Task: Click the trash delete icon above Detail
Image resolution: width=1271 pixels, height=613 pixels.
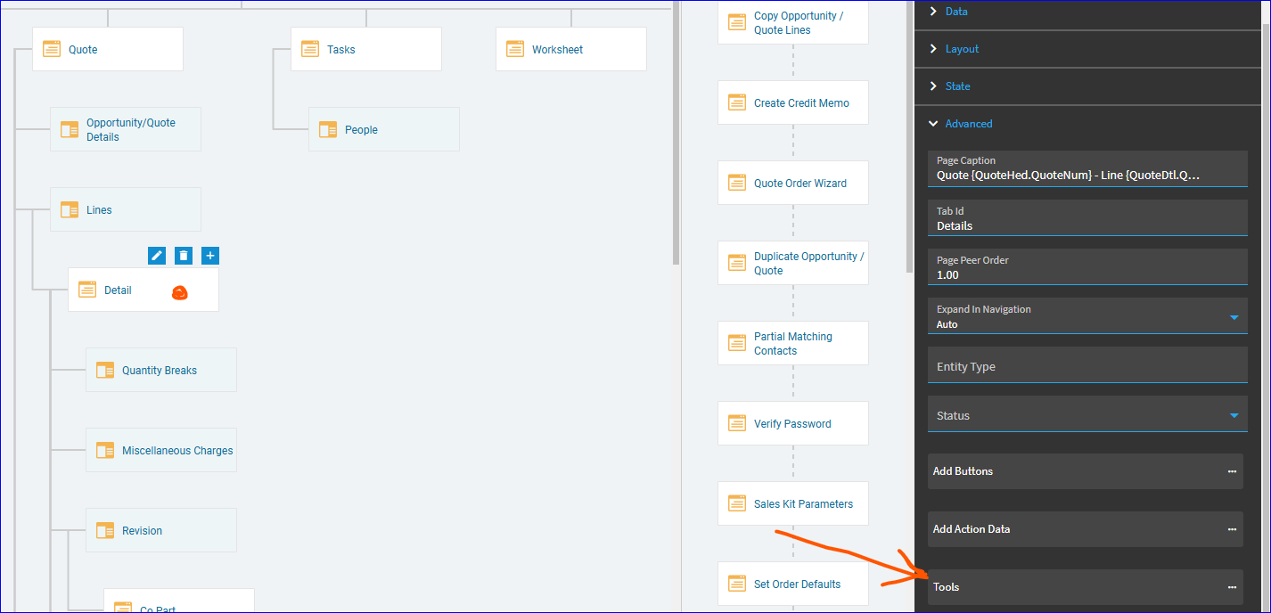Action: click(x=184, y=256)
